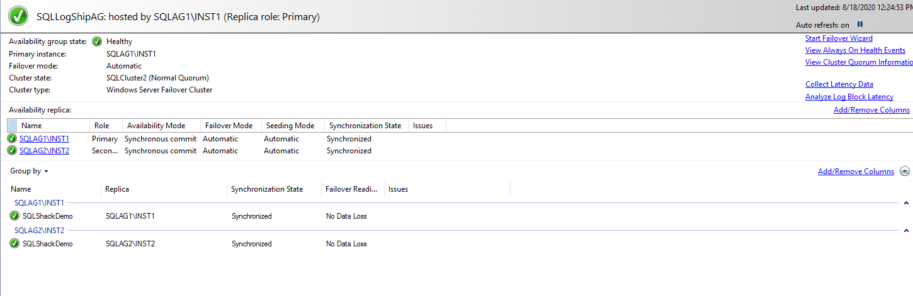The image size is (913, 296).
Task: Collapse the SQLAG2\INST2 database group
Action: click(906, 231)
